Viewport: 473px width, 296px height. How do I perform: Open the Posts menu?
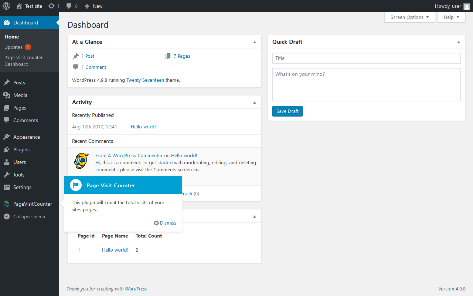coord(30,83)
